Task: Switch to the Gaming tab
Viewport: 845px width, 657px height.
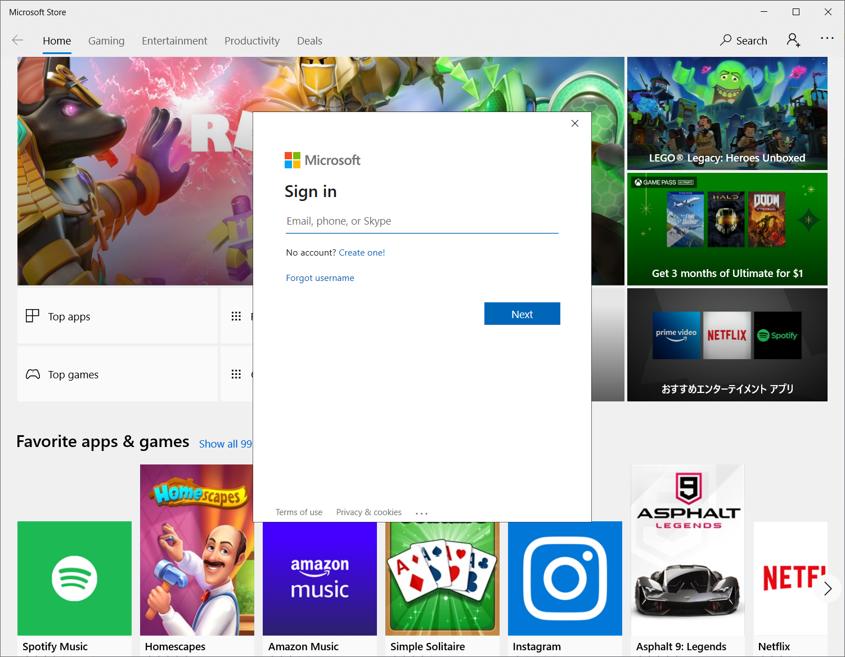Action: click(106, 41)
